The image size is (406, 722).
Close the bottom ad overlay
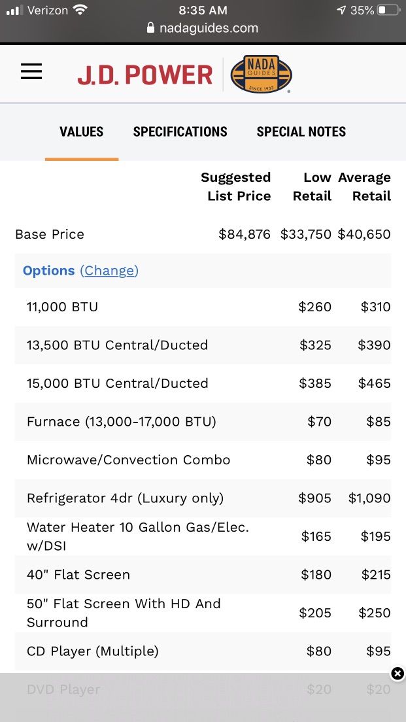pos(398,674)
